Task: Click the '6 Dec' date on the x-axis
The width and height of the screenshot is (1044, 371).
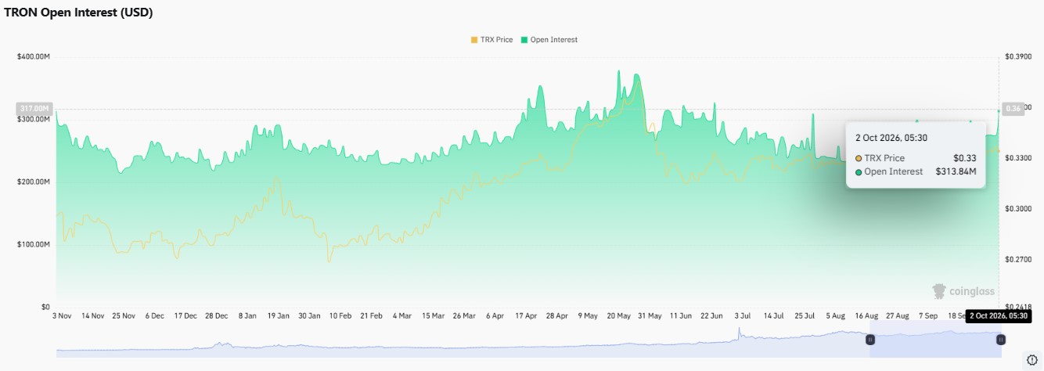Action: [x=153, y=316]
